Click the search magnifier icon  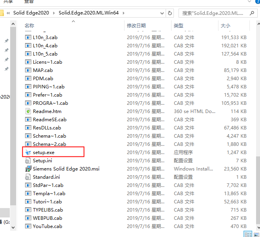click(252, 13)
